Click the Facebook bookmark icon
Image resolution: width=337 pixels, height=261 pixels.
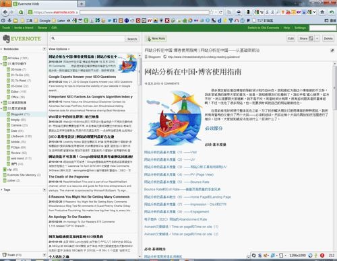click(x=115, y=20)
